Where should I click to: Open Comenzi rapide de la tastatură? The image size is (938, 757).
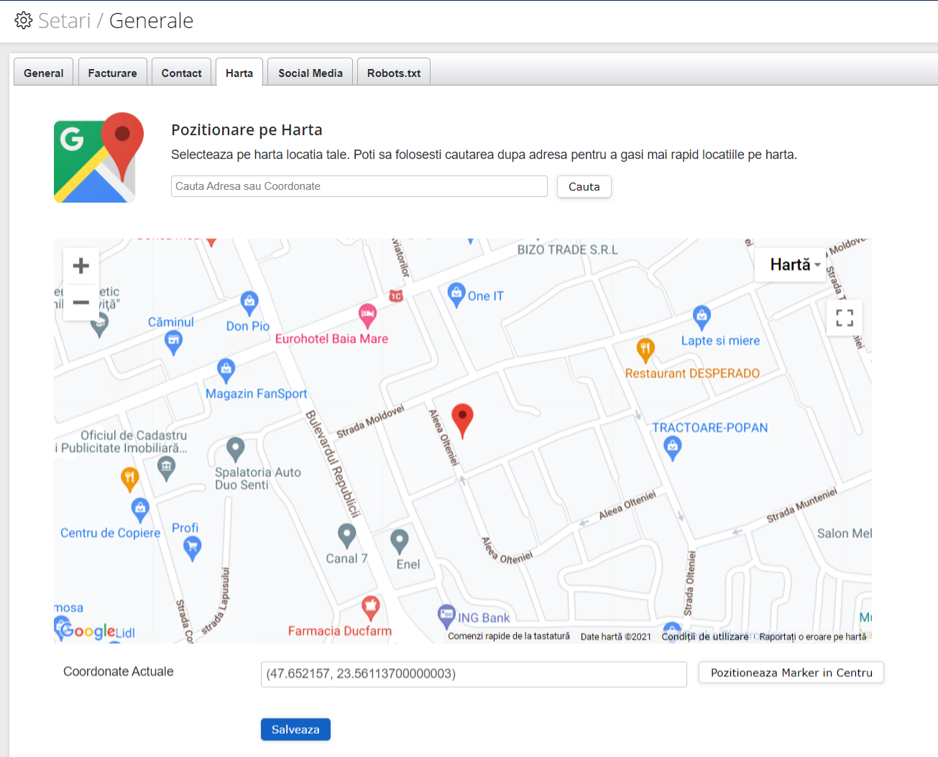point(509,636)
